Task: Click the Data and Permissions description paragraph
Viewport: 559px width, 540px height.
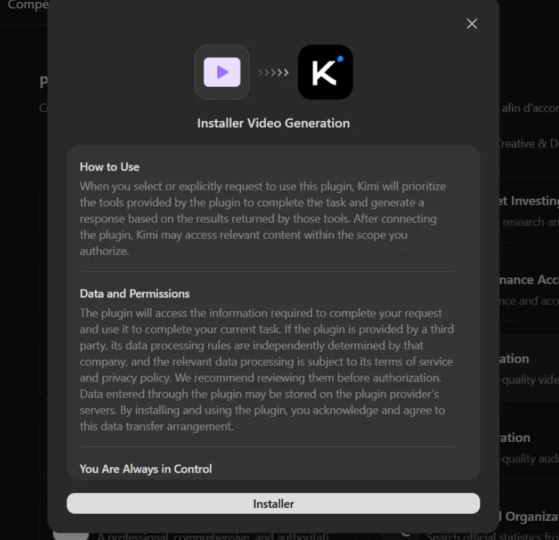Action: (267, 369)
